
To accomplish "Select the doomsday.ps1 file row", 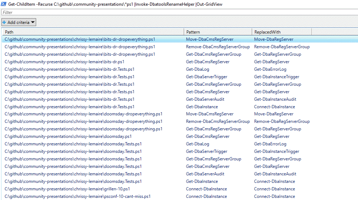I will (68, 136).
